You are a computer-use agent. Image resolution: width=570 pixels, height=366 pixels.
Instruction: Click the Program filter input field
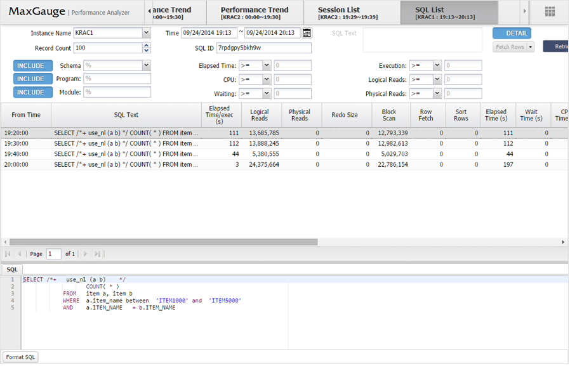click(x=117, y=79)
